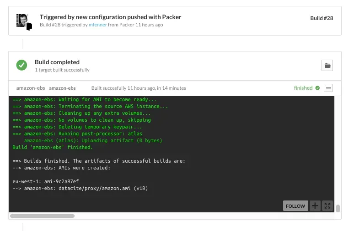Click the vertical log scrollbar thumb
This screenshot has height=231, width=354.
click(338, 209)
